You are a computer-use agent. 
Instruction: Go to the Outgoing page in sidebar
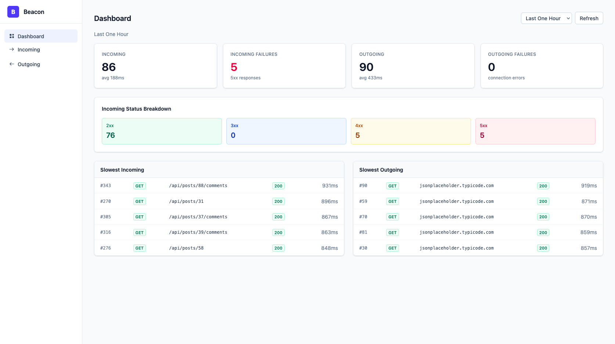point(29,64)
